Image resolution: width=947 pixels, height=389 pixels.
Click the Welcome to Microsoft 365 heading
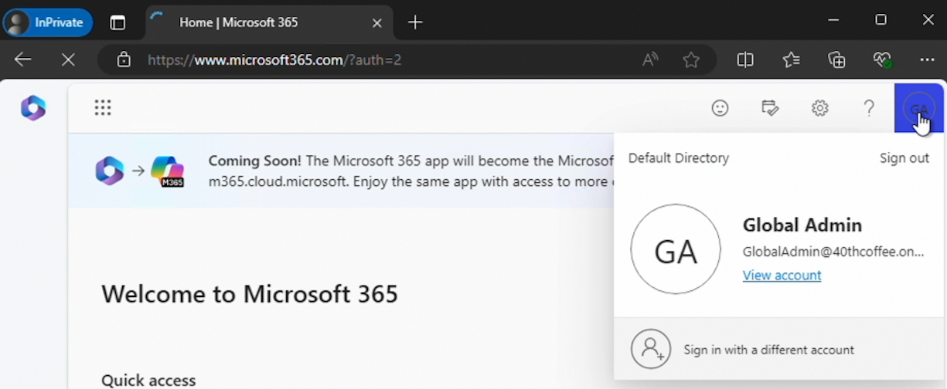point(250,294)
